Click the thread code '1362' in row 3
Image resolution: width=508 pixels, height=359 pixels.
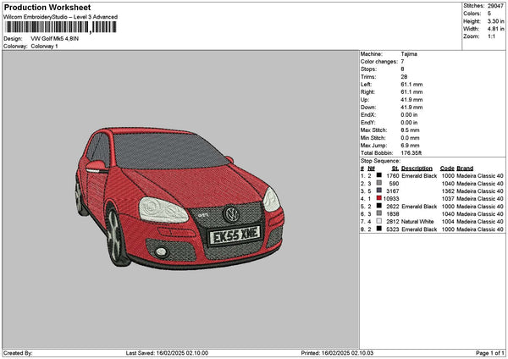tap(448, 191)
